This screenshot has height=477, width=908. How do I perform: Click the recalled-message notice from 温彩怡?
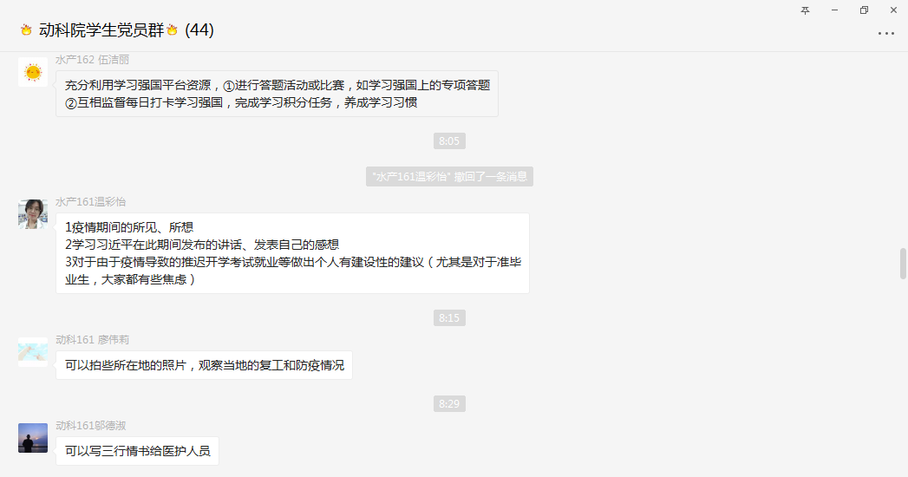449,177
